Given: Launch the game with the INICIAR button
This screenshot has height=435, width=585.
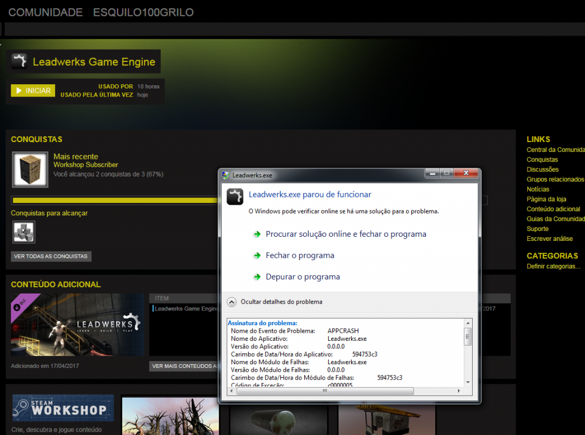Looking at the screenshot, I should pyautogui.click(x=33, y=91).
